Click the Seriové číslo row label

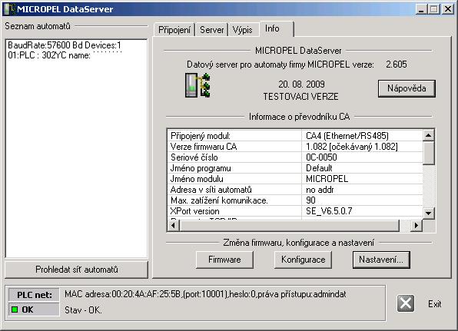pyautogui.click(x=194, y=157)
